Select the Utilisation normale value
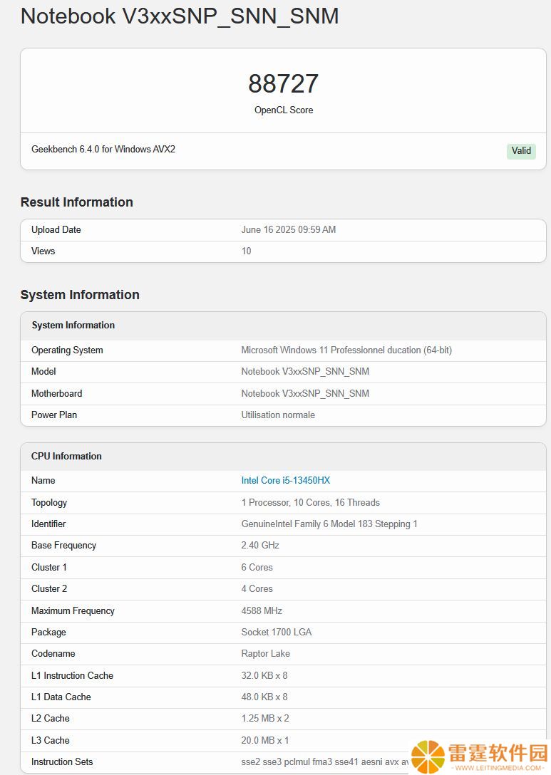Image resolution: width=551 pixels, height=775 pixels. (278, 415)
